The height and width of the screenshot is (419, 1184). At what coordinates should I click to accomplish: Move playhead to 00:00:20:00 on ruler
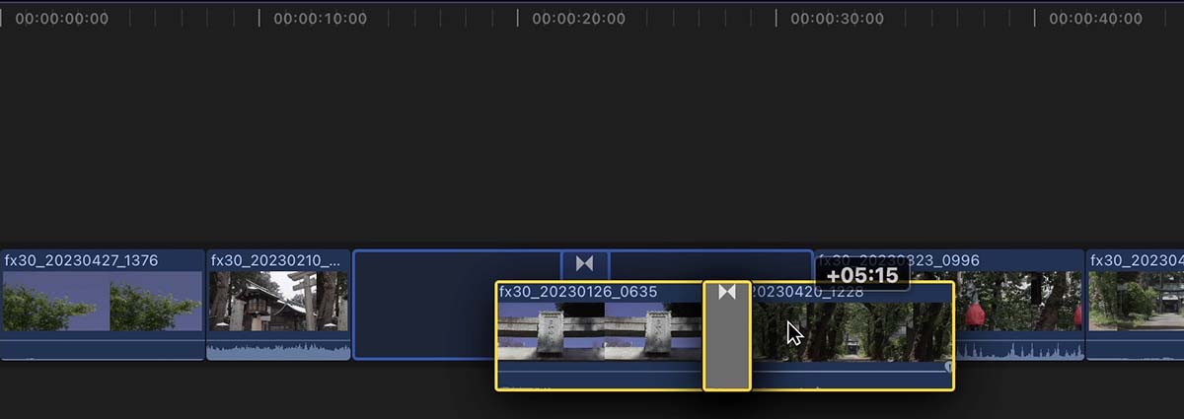coord(578,19)
